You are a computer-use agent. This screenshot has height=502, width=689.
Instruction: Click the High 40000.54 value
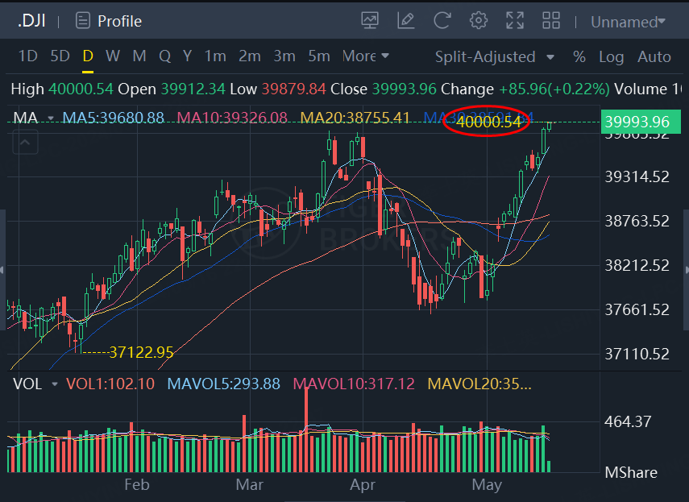pyautogui.click(x=81, y=89)
